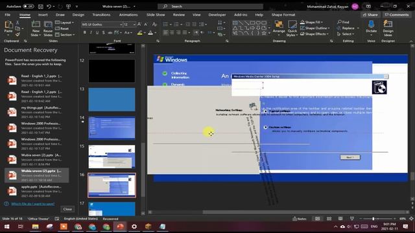Clear all text formatting

[154, 25]
